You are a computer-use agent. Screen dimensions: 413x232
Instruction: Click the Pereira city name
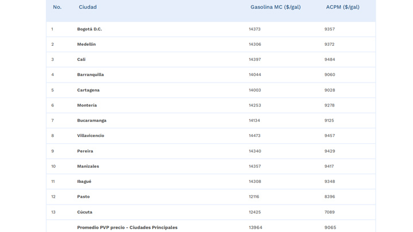(85, 151)
